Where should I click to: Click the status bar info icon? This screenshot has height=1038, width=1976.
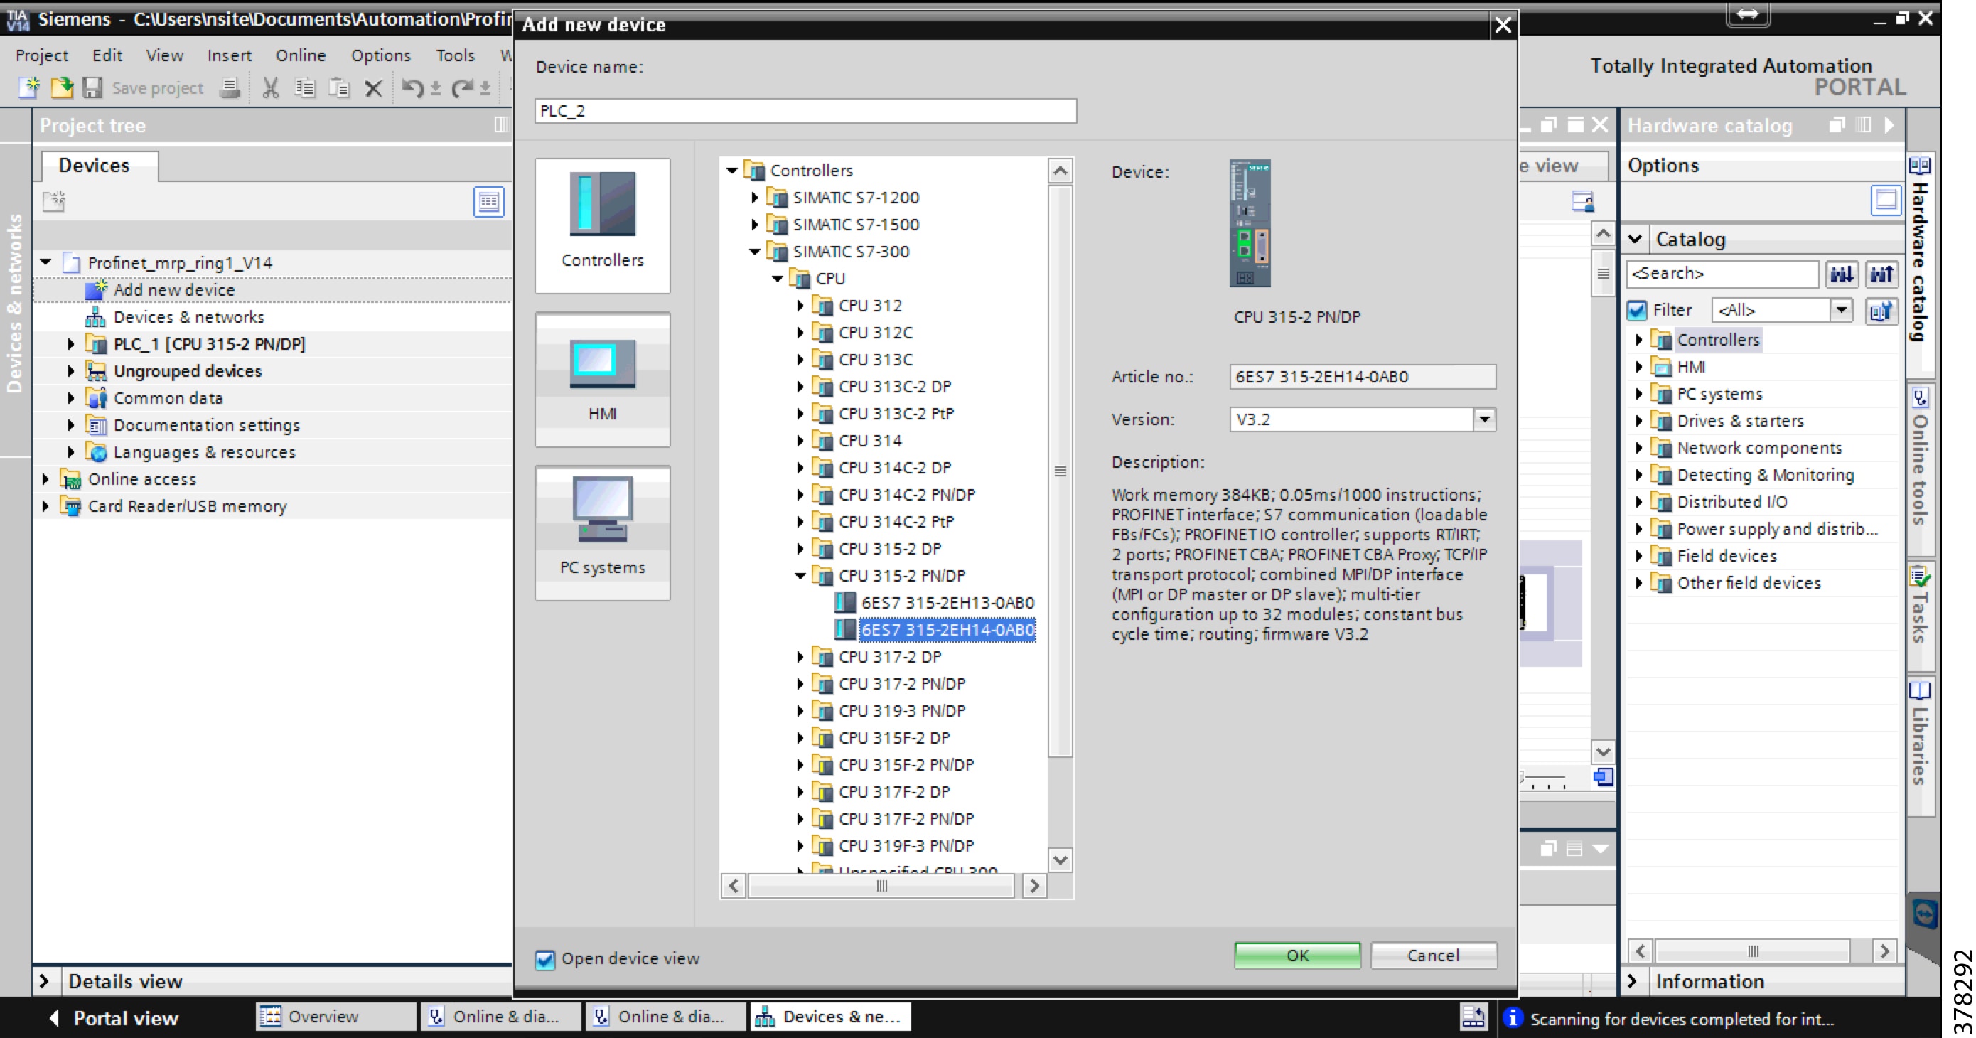(x=1513, y=1018)
